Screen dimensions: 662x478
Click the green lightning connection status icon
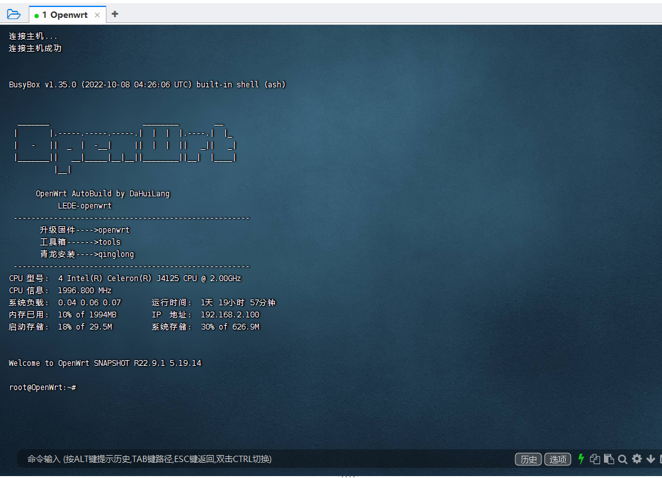pyautogui.click(x=581, y=459)
